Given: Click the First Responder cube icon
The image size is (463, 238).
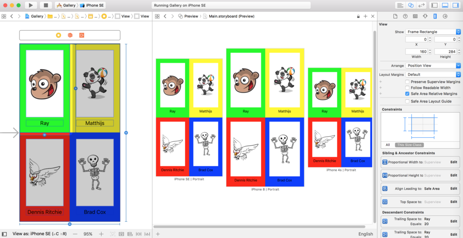Looking at the screenshot, I should 70,35.
